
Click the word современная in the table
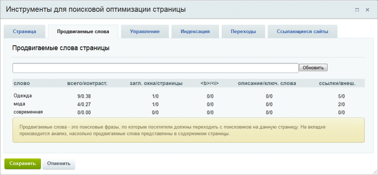28,112
